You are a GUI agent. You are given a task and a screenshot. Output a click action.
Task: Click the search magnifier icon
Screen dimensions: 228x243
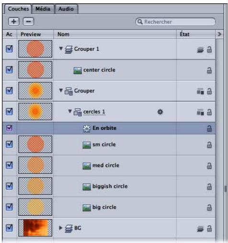click(140, 22)
